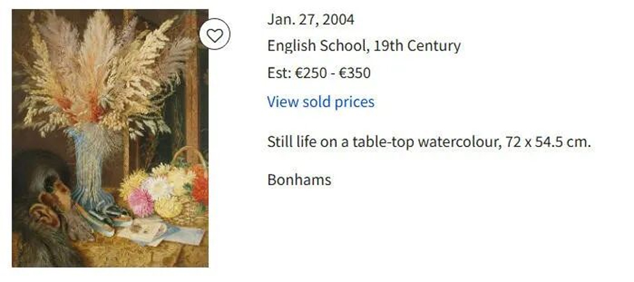This screenshot has height=282, width=634.
Task: Open the still life painting thumbnail
Action: coord(110,137)
